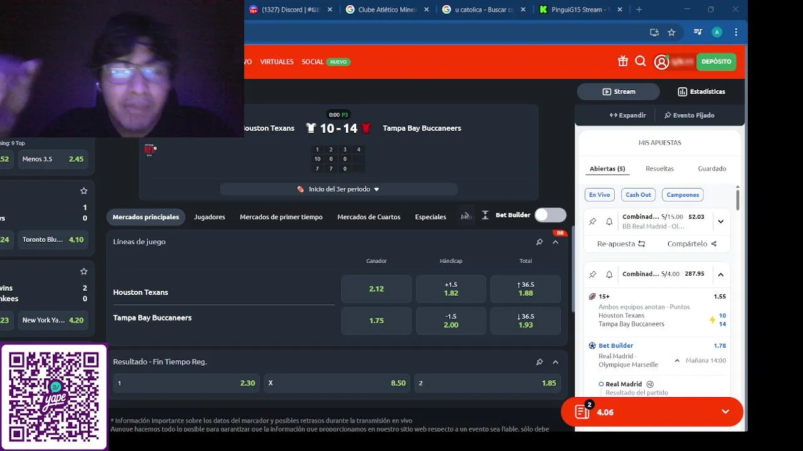Click the green DEPÓSITO button
The image size is (803, 451).
pyautogui.click(x=716, y=61)
